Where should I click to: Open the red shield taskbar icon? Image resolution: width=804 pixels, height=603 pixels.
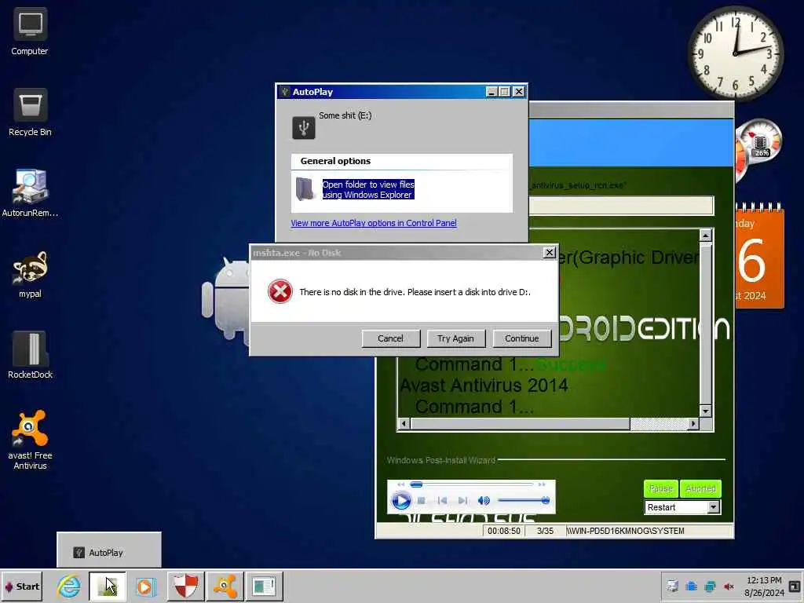click(185, 586)
